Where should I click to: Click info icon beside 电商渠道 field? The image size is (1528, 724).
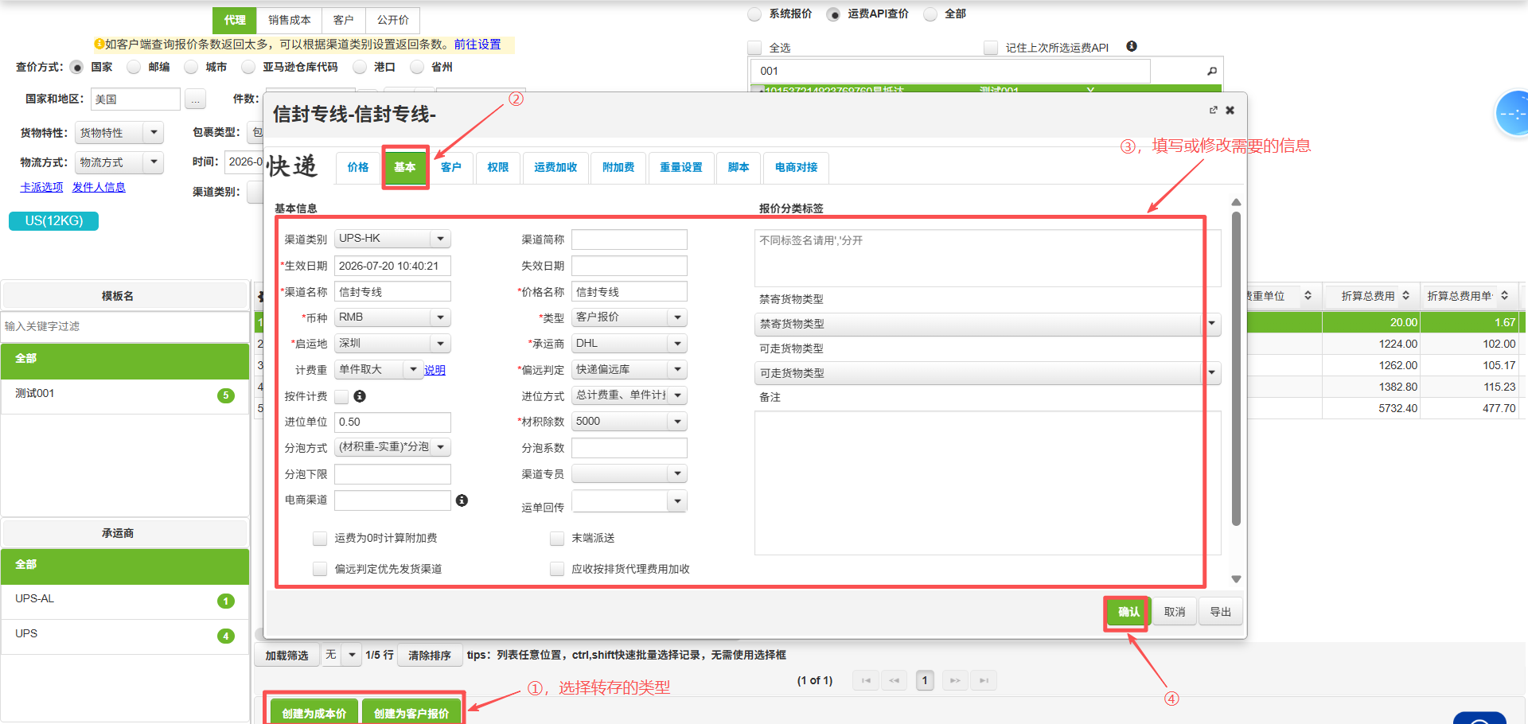tap(462, 500)
